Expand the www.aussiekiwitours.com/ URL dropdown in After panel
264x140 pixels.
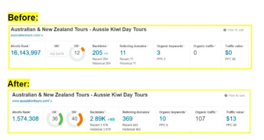51,101
